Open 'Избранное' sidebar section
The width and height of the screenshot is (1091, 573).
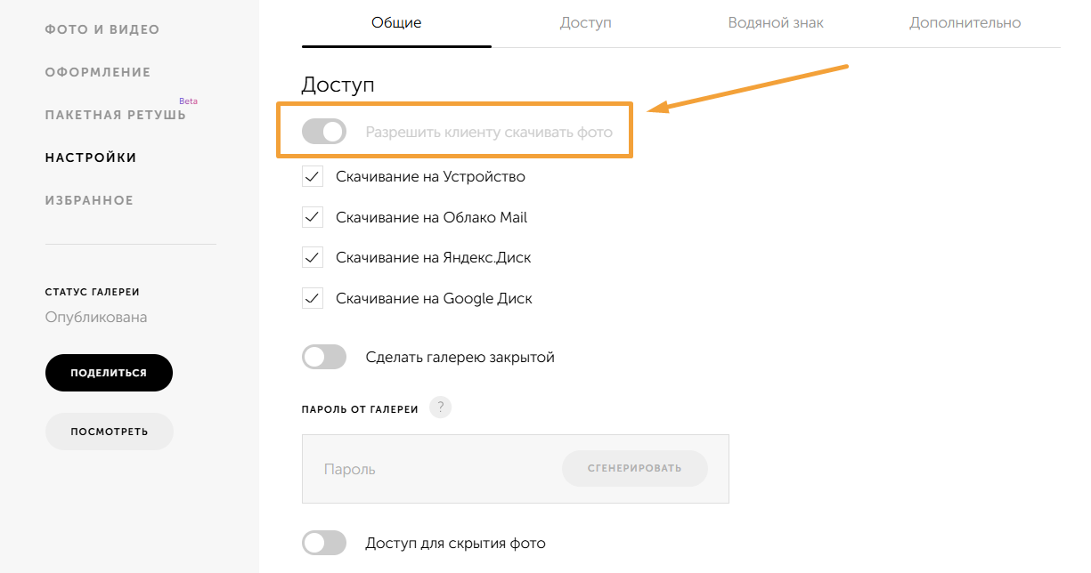(x=89, y=200)
